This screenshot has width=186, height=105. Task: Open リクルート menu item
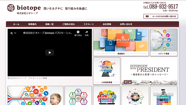pyautogui.click(x=89, y=24)
